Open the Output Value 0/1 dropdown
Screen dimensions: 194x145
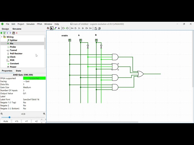(x=34, y=93)
